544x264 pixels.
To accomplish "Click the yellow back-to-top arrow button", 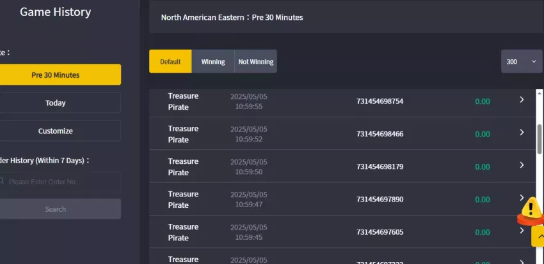I will coord(538,237).
